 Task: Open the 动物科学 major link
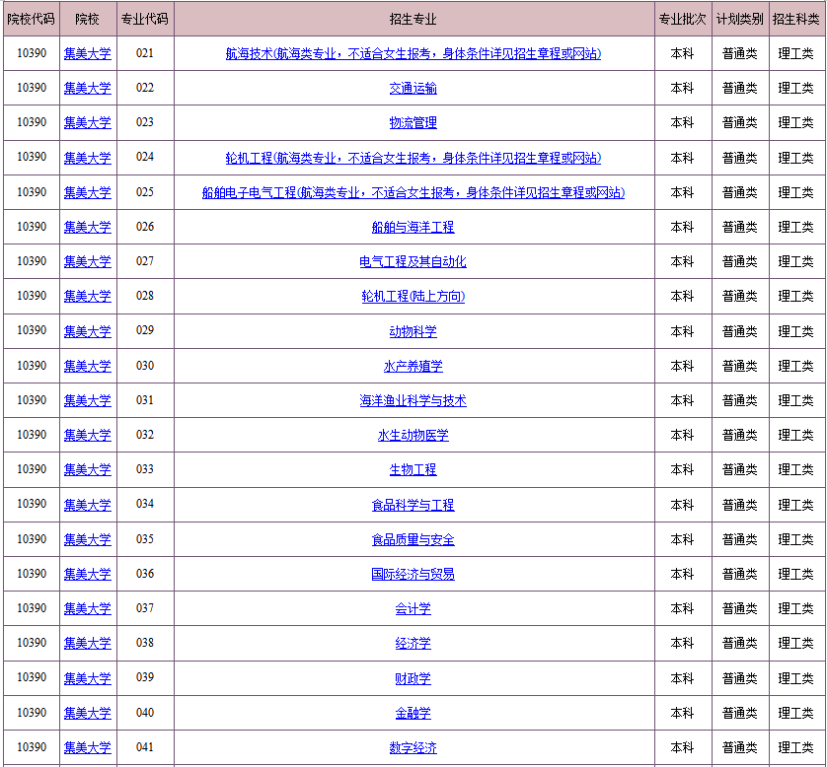tap(413, 331)
